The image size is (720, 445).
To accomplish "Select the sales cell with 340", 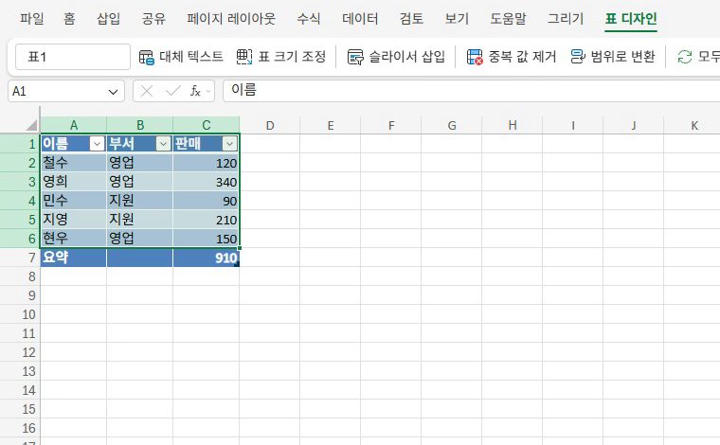I will pyautogui.click(x=207, y=182).
